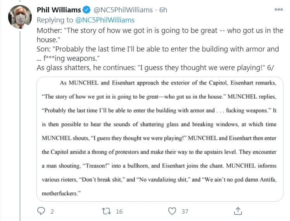Like the tweet with the heart icon

click(x=173, y=211)
